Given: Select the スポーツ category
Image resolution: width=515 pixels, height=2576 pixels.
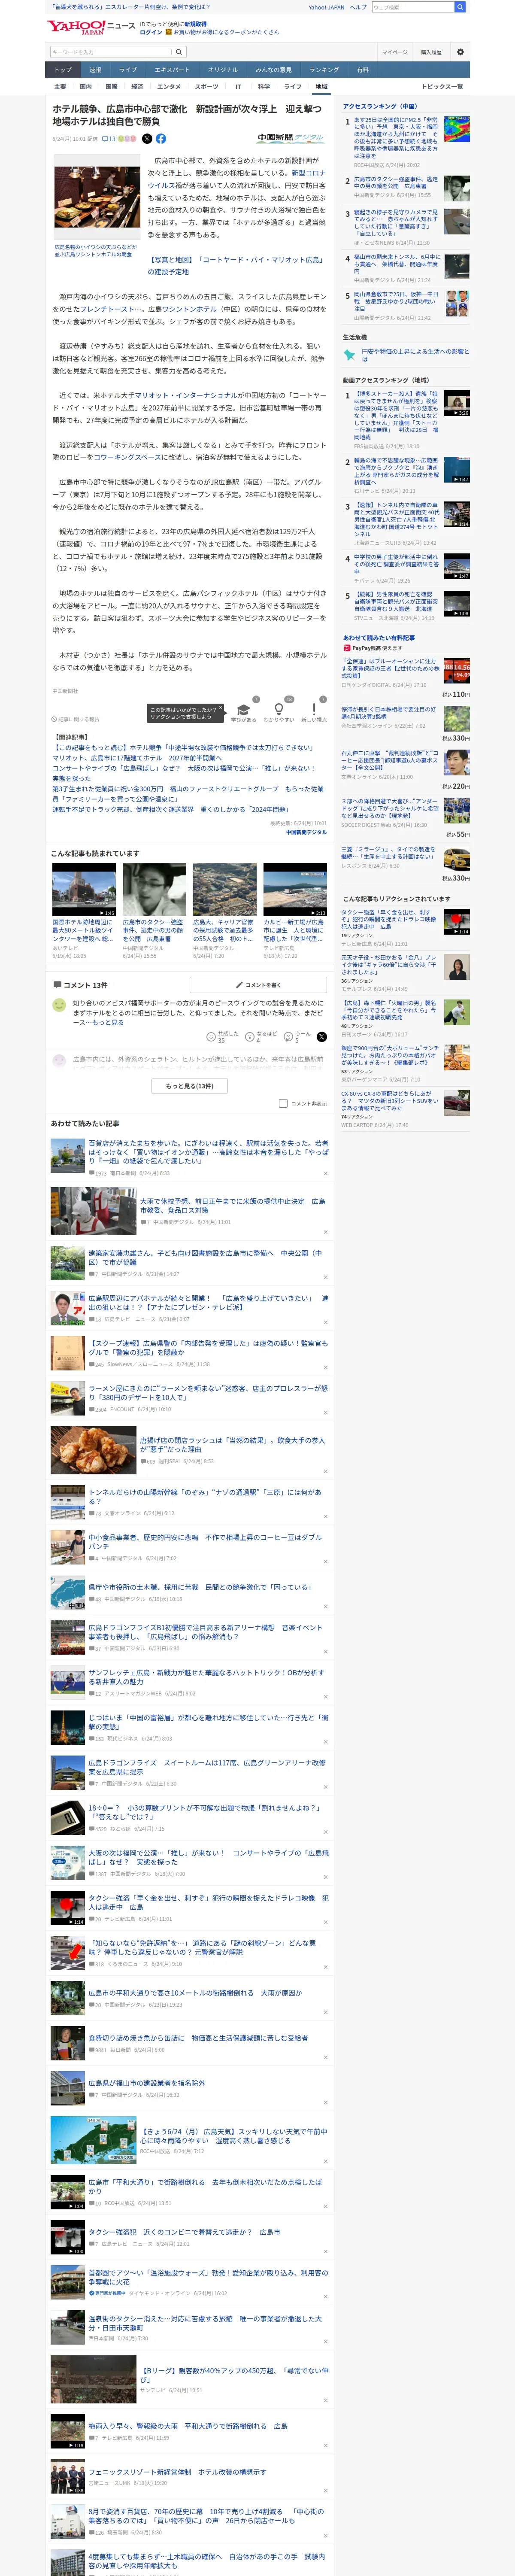Looking at the screenshot, I should pyautogui.click(x=207, y=87).
